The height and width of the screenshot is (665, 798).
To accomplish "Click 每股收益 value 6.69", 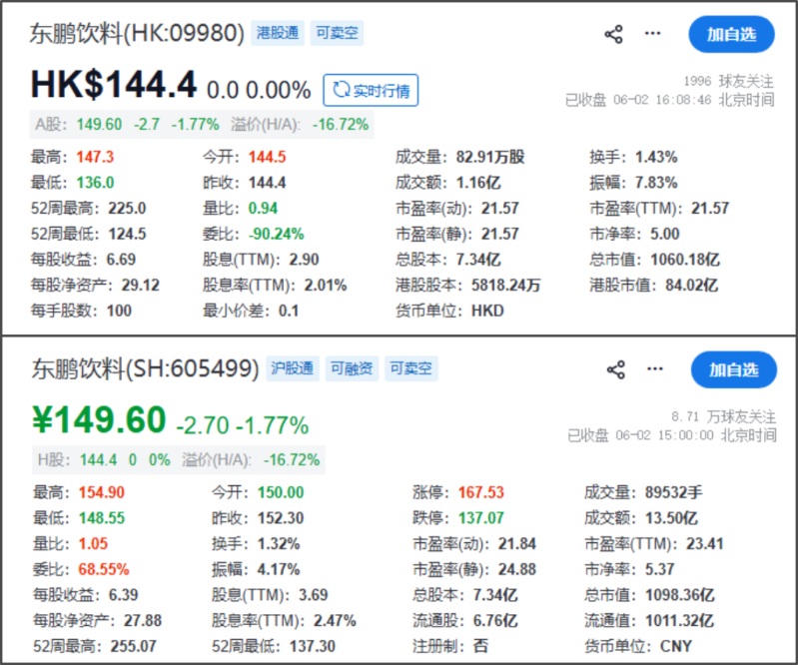I will [x=121, y=260].
